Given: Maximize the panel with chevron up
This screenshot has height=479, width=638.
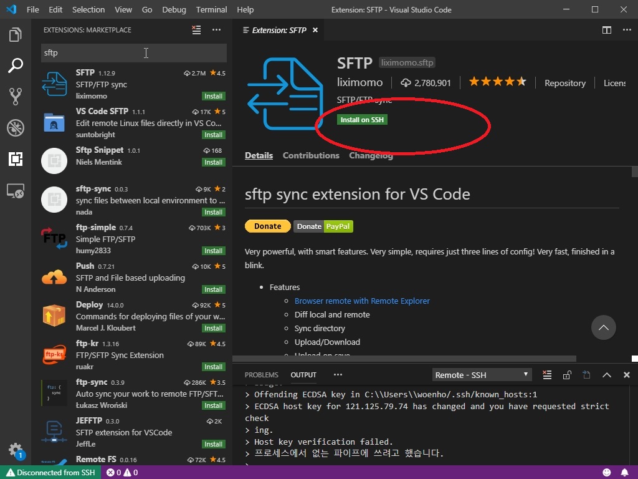Looking at the screenshot, I should click(607, 375).
